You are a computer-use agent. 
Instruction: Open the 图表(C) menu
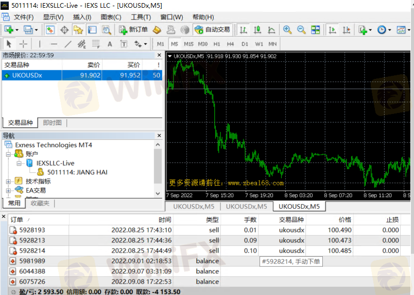[111, 17]
